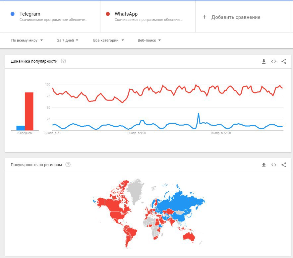The image size is (293, 258).
Task: Share the popularity dynamics chart
Action: pyautogui.click(x=284, y=61)
